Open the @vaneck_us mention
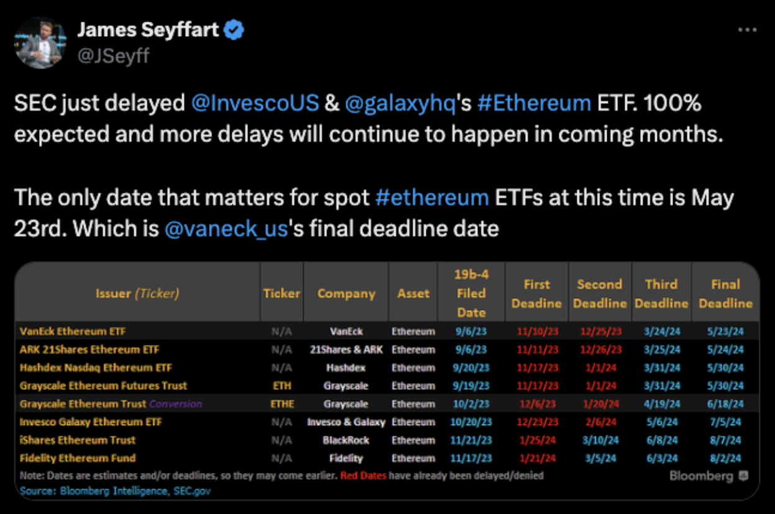Viewport: 775px width, 514px height. pyautogui.click(x=226, y=229)
